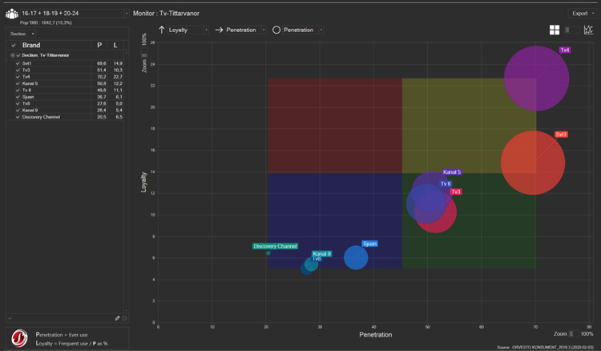Toggle the Kanal 5 checkbox
This screenshot has height=351, width=601.
coord(18,83)
